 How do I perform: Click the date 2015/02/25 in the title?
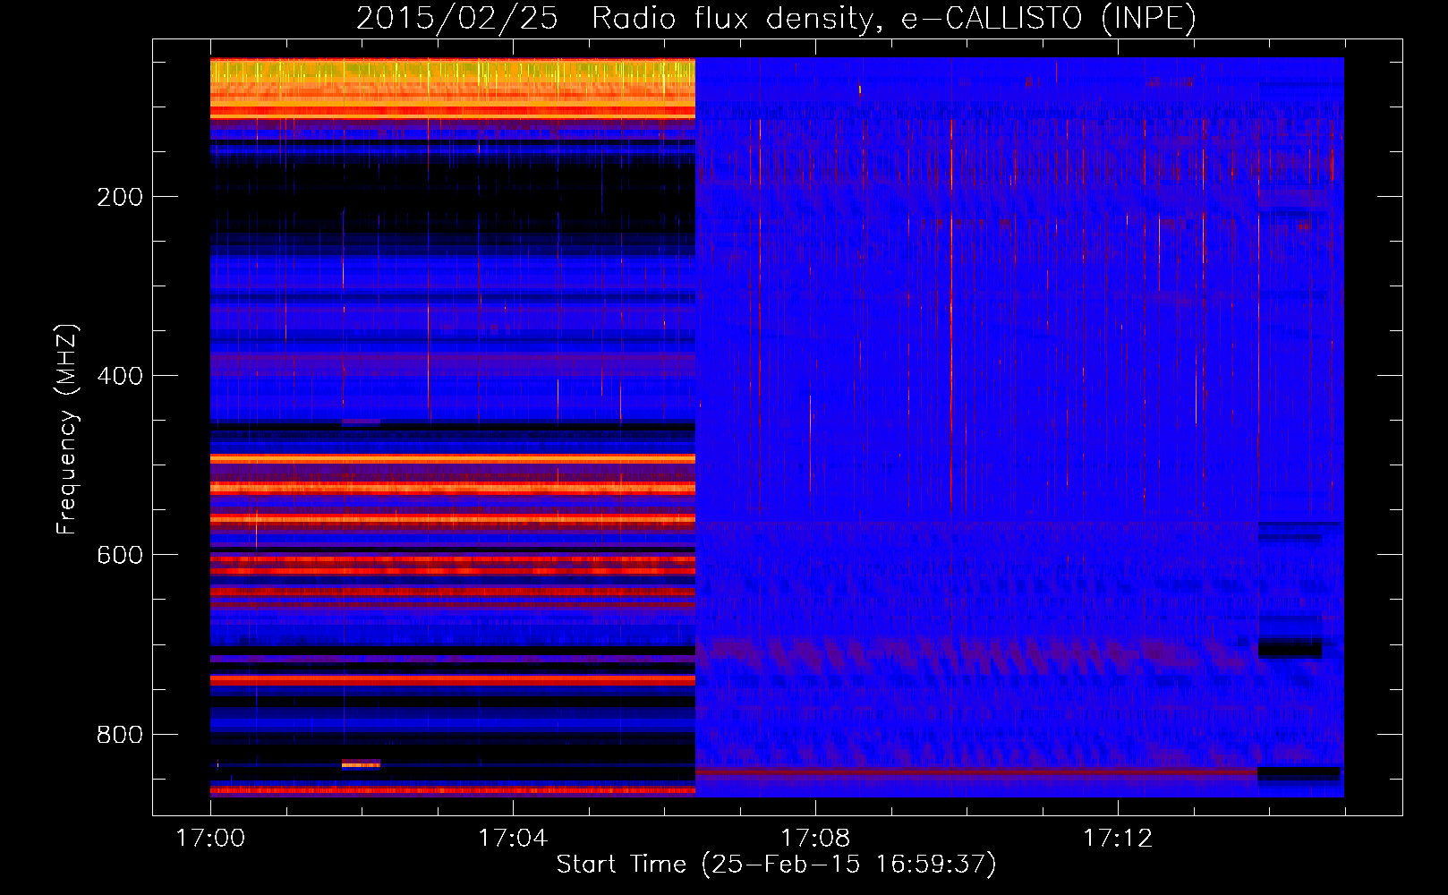(x=457, y=18)
